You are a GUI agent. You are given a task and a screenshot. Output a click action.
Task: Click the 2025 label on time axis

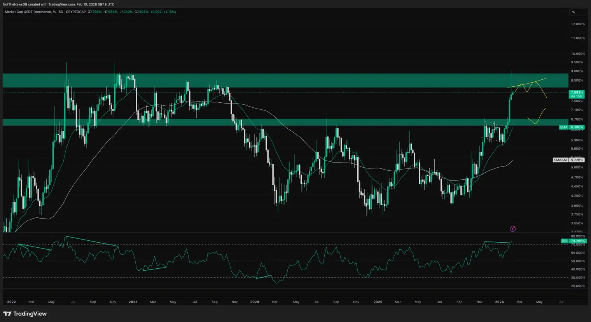click(378, 302)
